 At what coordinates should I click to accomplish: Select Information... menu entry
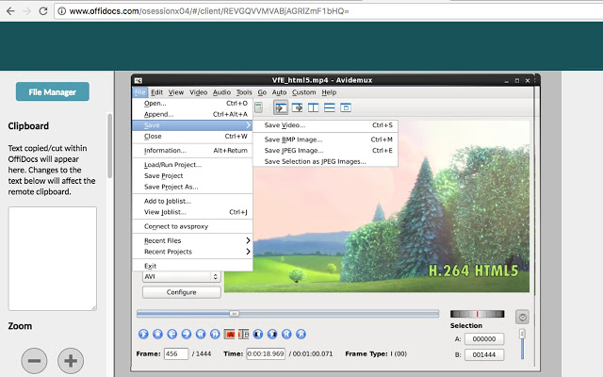pos(192,151)
